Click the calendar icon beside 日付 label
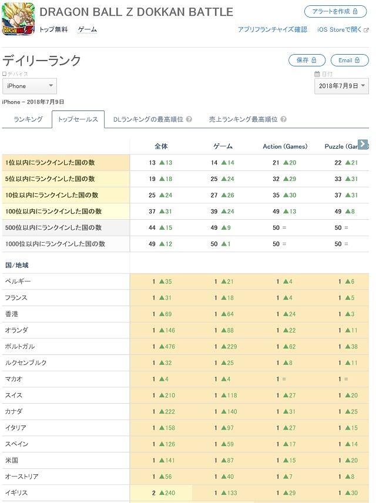The height and width of the screenshot is (503, 376). click(317, 74)
